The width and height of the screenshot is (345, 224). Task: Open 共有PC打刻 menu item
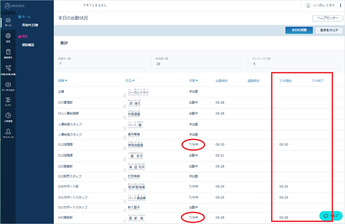(x=30, y=25)
